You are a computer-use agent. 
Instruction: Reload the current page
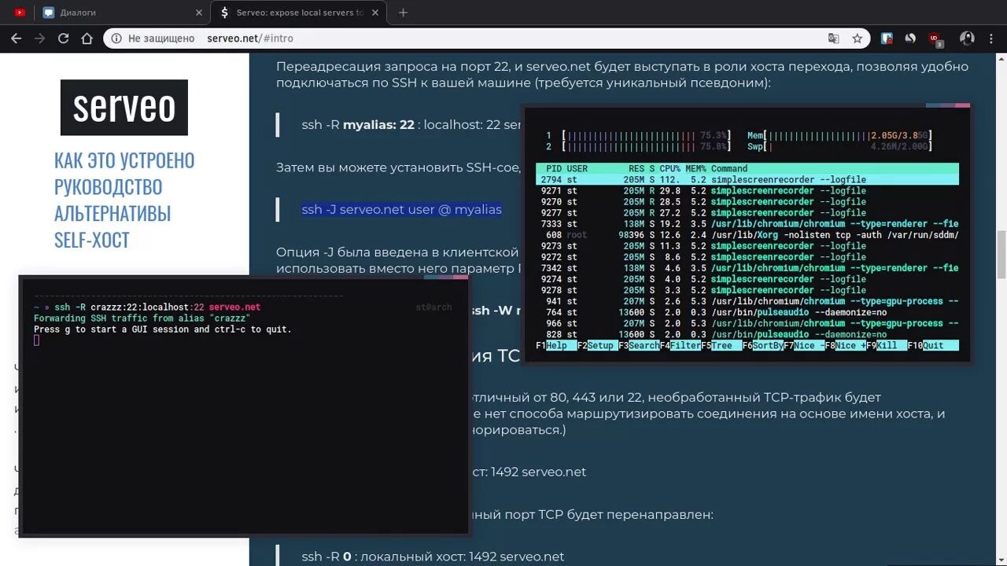(64, 38)
